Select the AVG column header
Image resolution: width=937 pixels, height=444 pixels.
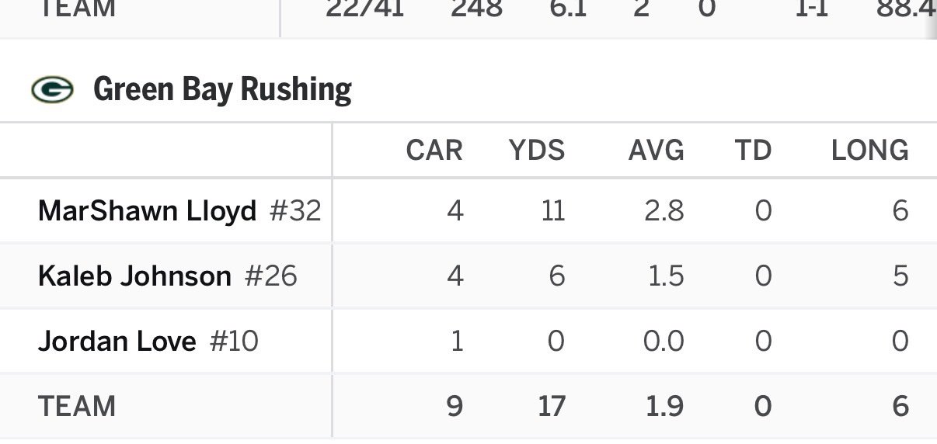(657, 150)
